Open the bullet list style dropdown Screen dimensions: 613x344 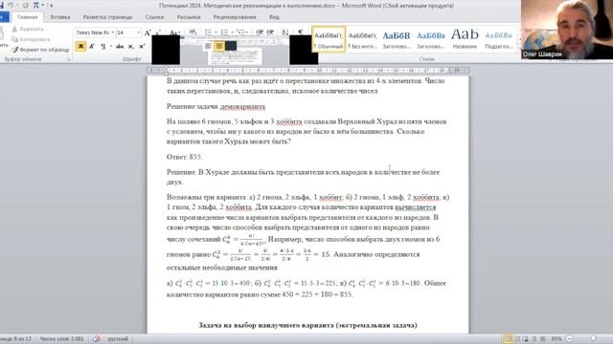pyautogui.click(x=216, y=32)
